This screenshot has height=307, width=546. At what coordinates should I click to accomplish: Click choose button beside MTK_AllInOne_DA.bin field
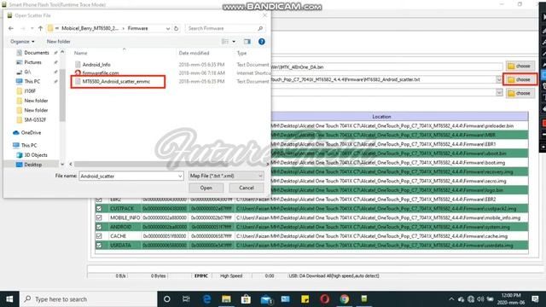(520, 67)
